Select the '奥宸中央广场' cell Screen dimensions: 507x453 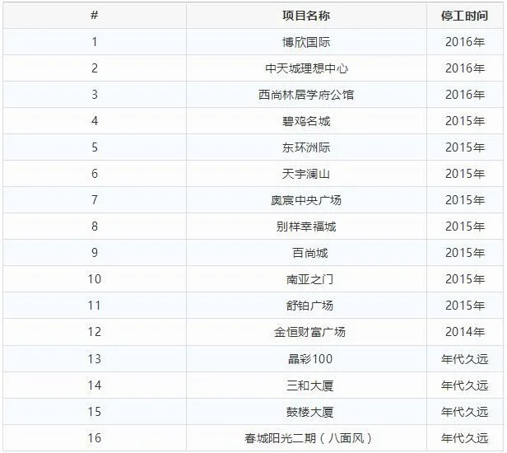click(x=306, y=200)
